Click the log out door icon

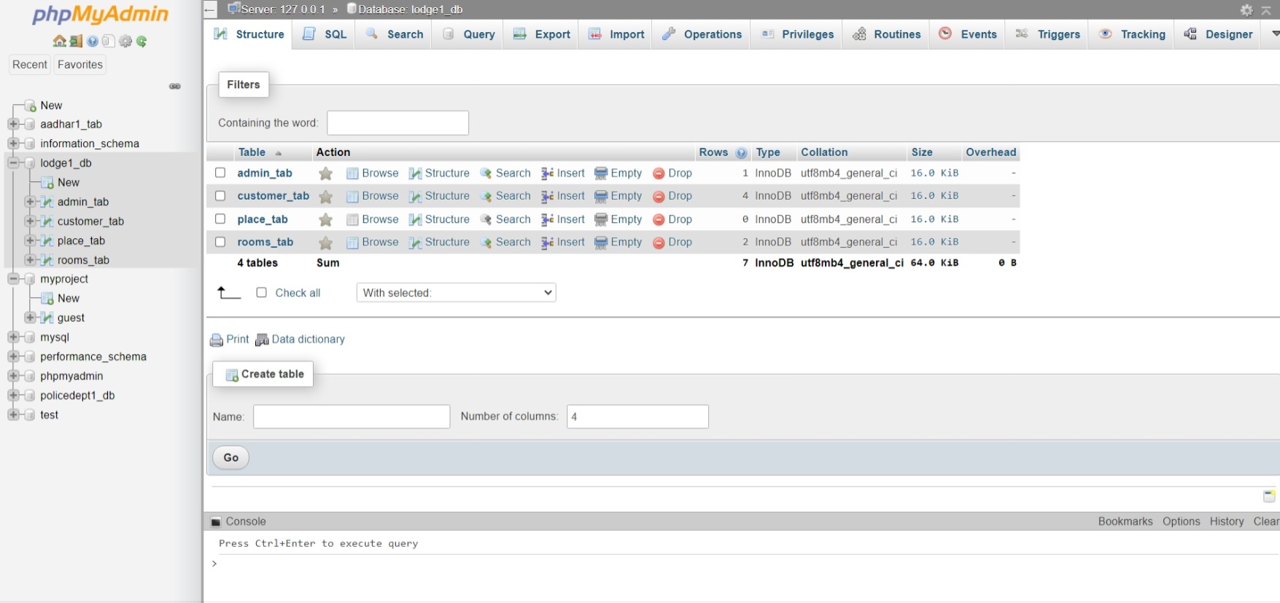[76, 42]
